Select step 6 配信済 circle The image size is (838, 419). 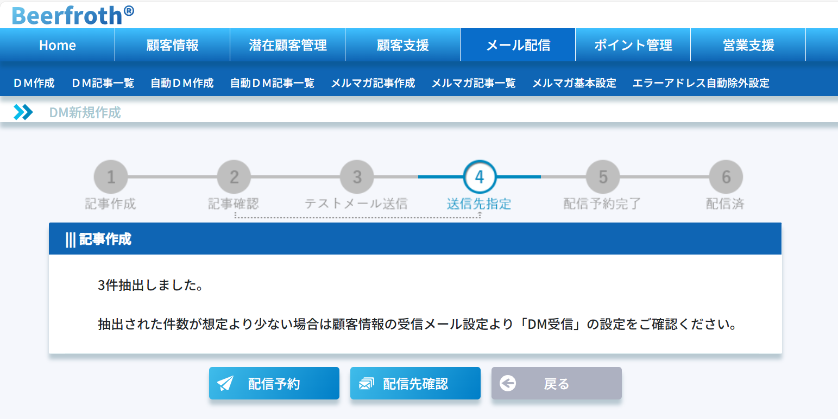click(726, 177)
